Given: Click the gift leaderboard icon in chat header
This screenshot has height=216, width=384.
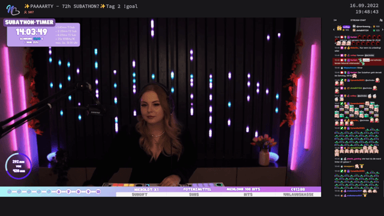Looking at the screenshot, I should [339, 28].
